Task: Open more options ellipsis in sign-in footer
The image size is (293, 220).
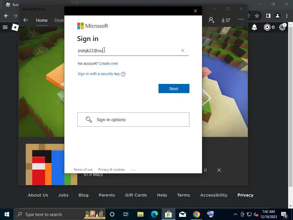Action: click(x=133, y=170)
